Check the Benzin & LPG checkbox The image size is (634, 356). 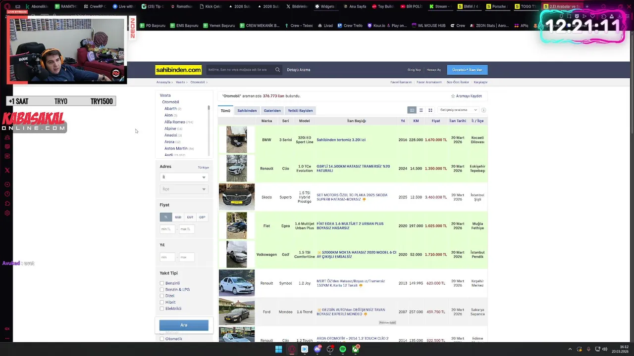click(161, 290)
